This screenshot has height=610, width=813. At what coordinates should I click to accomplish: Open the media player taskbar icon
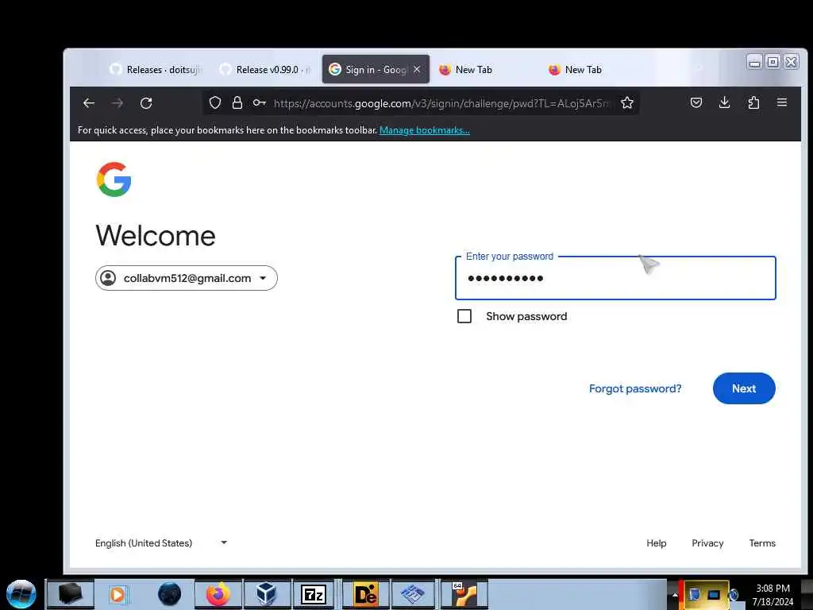(118, 594)
